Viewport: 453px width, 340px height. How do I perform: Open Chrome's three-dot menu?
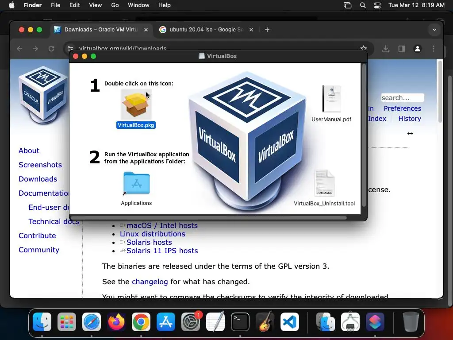[x=434, y=49]
